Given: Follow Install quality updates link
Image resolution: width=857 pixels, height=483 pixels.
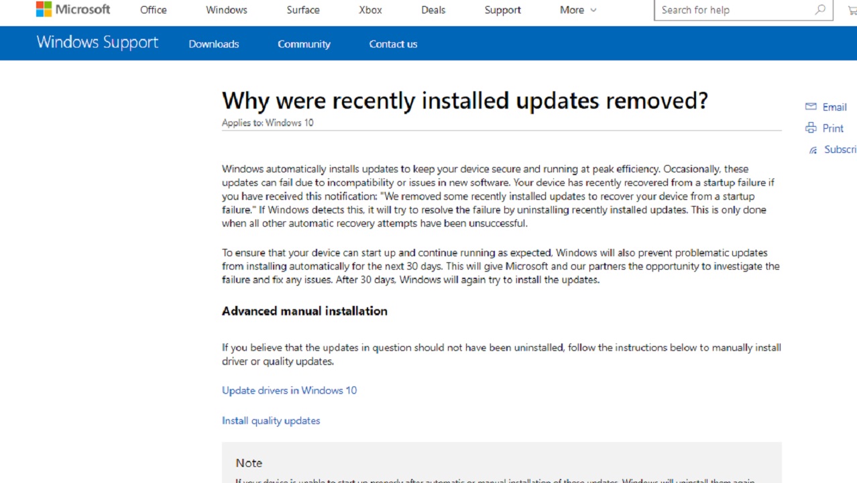Looking at the screenshot, I should click(271, 421).
